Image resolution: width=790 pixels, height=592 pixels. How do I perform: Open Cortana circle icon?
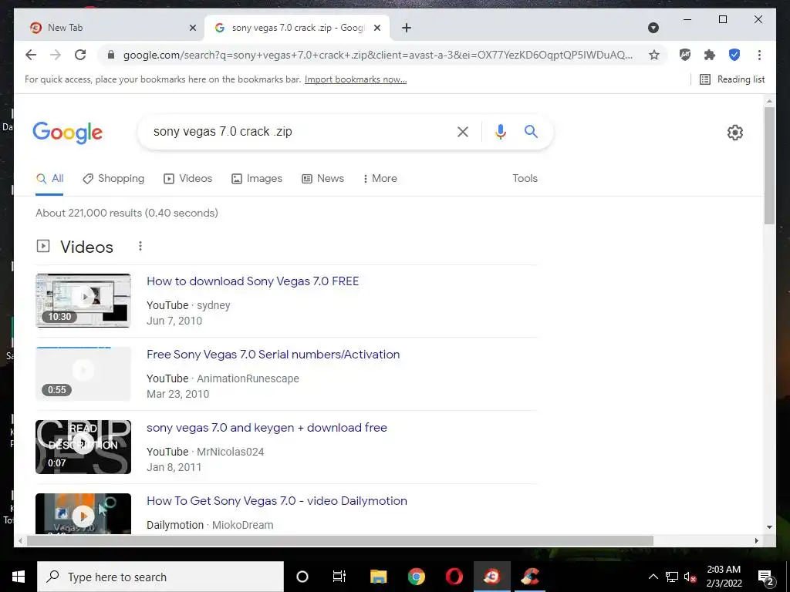(302, 577)
